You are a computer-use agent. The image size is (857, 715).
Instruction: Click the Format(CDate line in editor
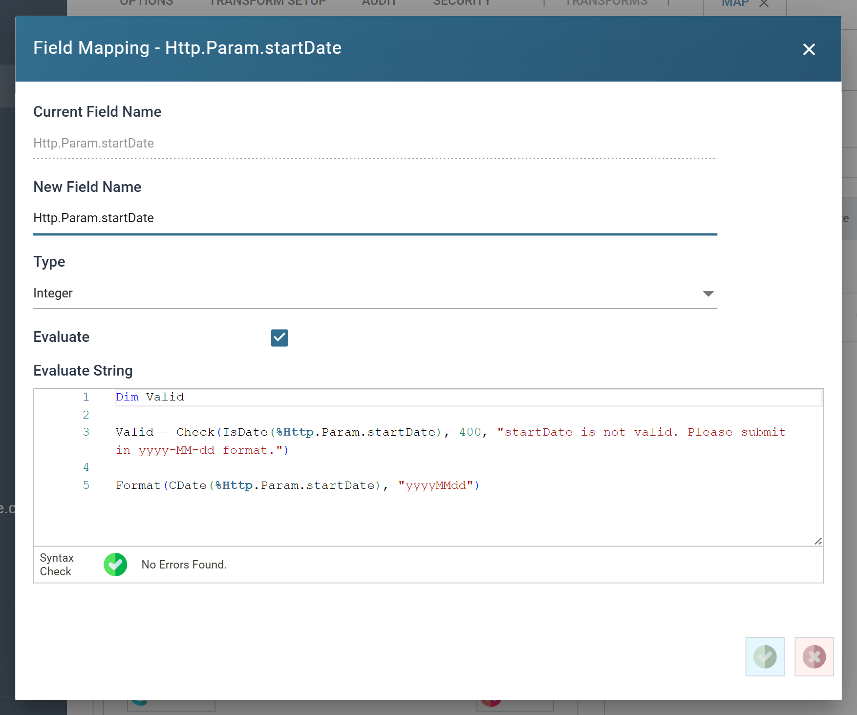pyautogui.click(x=298, y=485)
